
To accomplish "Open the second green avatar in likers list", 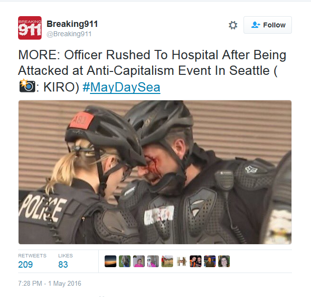I will click(125, 261).
